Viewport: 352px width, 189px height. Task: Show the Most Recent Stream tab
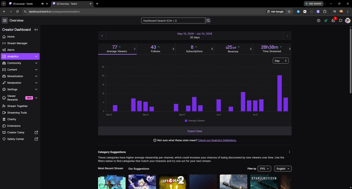coord(111,168)
